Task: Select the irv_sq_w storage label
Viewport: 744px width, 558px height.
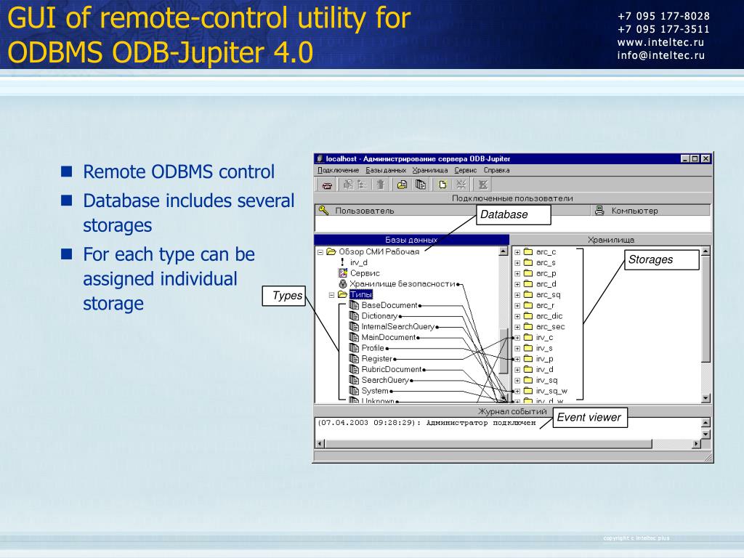Action: click(551, 391)
